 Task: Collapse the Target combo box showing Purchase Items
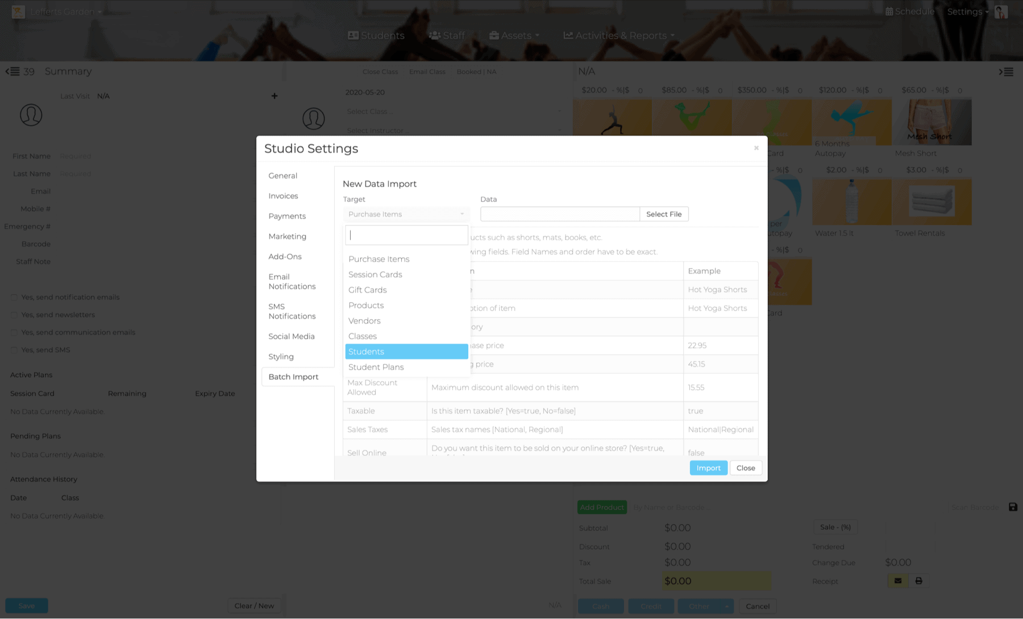[x=406, y=214]
